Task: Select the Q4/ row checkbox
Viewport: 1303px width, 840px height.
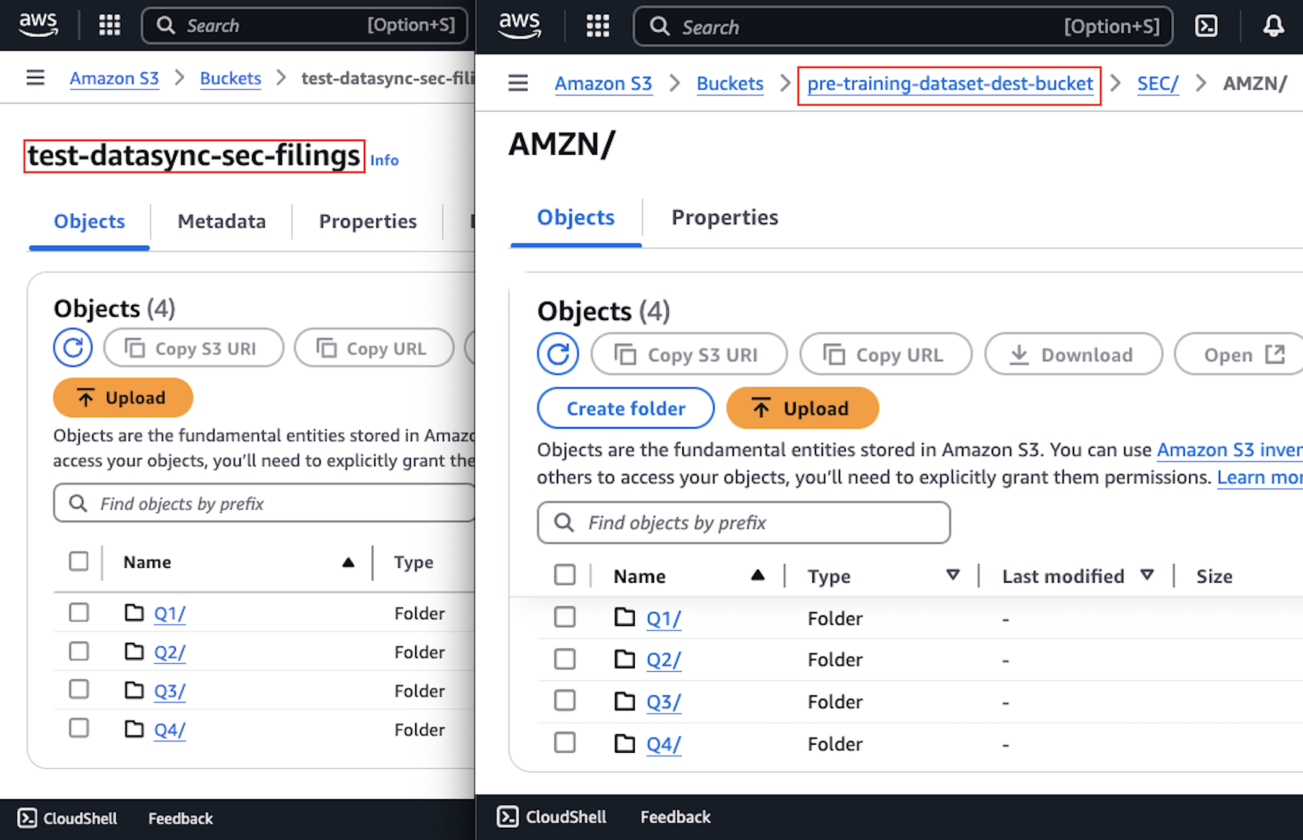Action: [x=564, y=742]
